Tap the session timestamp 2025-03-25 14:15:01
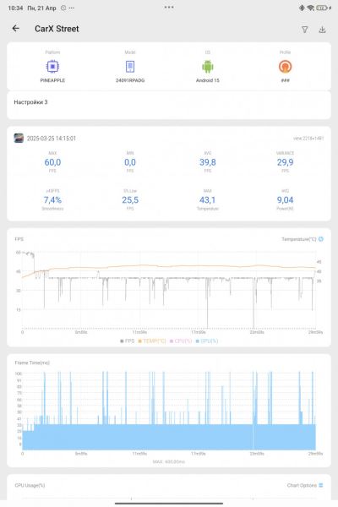 click(x=51, y=139)
